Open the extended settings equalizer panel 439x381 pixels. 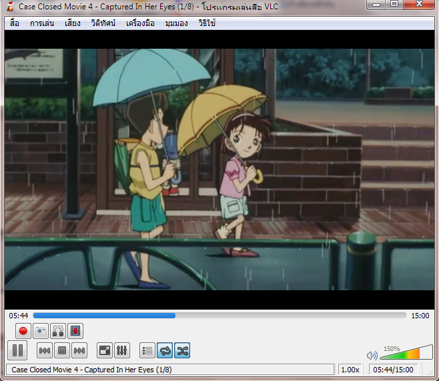(122, 350)
